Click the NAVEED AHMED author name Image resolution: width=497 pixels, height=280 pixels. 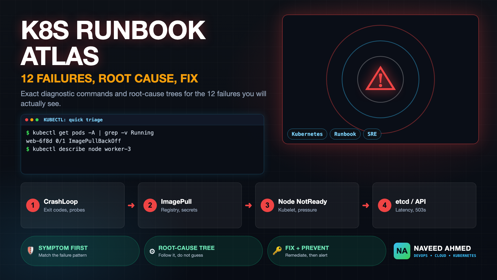pyautogui.click(x=442, y=248)
